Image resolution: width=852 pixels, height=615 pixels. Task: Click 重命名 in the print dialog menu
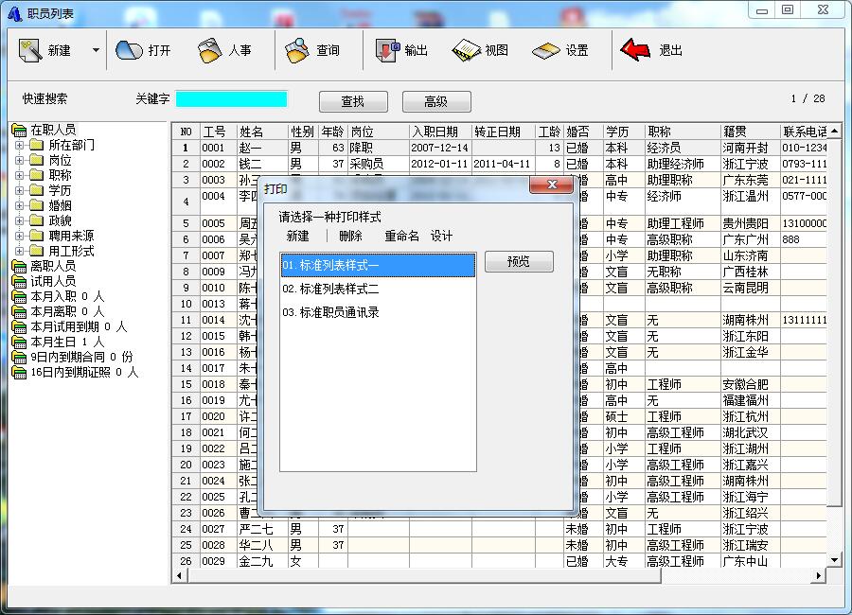tap(402, 236)
